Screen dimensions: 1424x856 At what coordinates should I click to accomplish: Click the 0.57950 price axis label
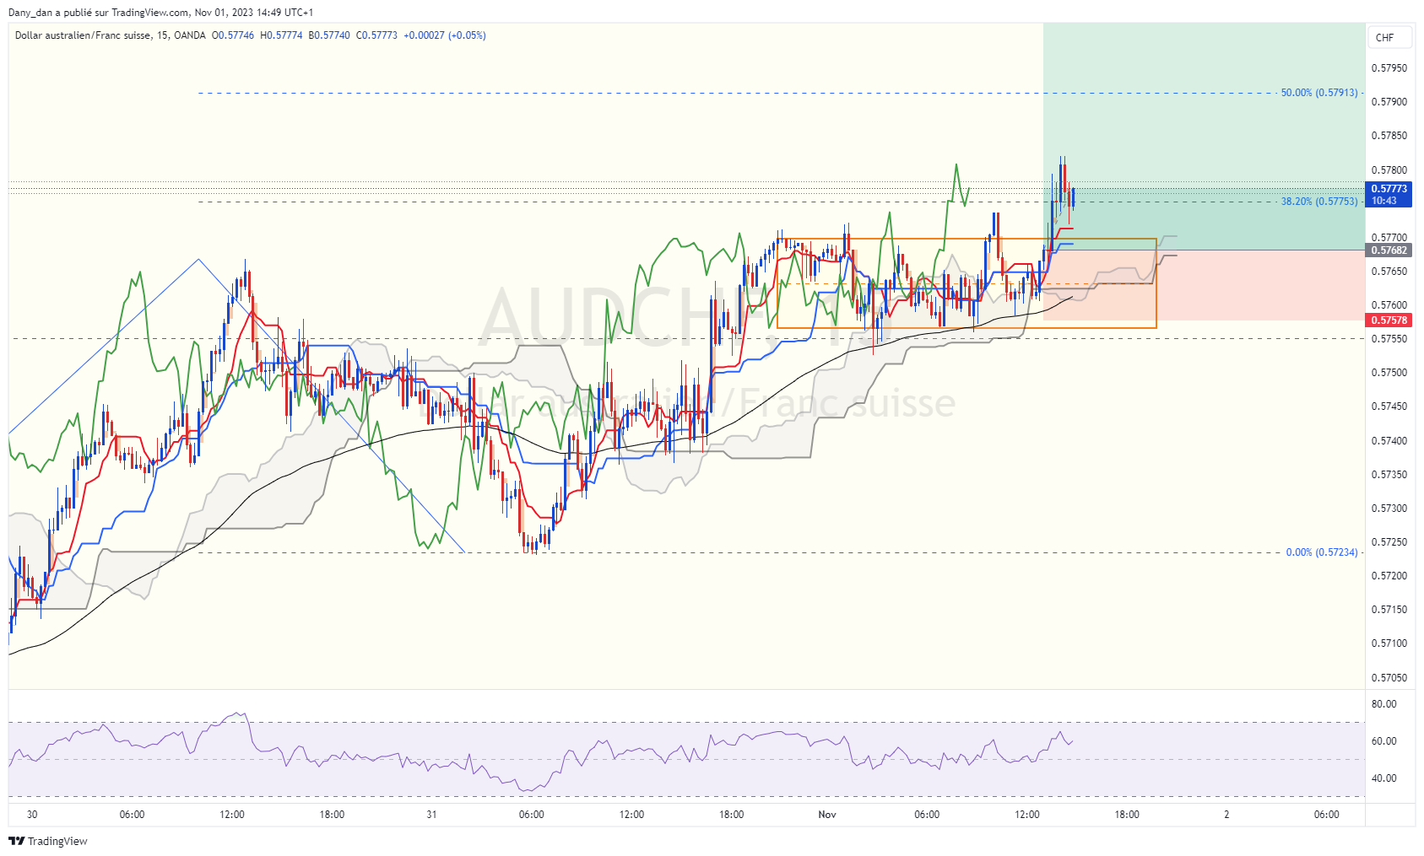pyautogui.click(x=1389, y=68)
